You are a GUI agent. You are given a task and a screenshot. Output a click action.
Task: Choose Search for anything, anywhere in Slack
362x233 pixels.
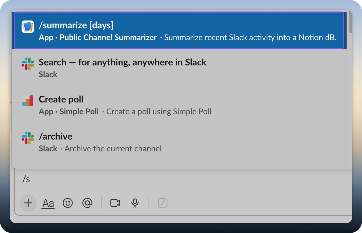(179, 67)
